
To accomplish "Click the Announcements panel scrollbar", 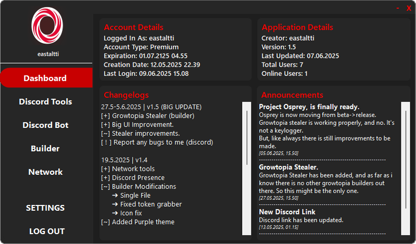I will tap(406, 169).
